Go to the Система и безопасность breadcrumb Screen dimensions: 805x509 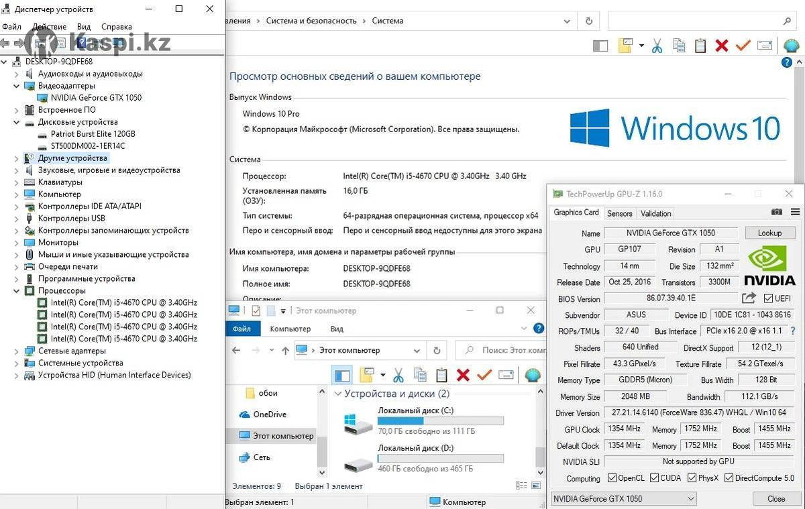(311, 21)
